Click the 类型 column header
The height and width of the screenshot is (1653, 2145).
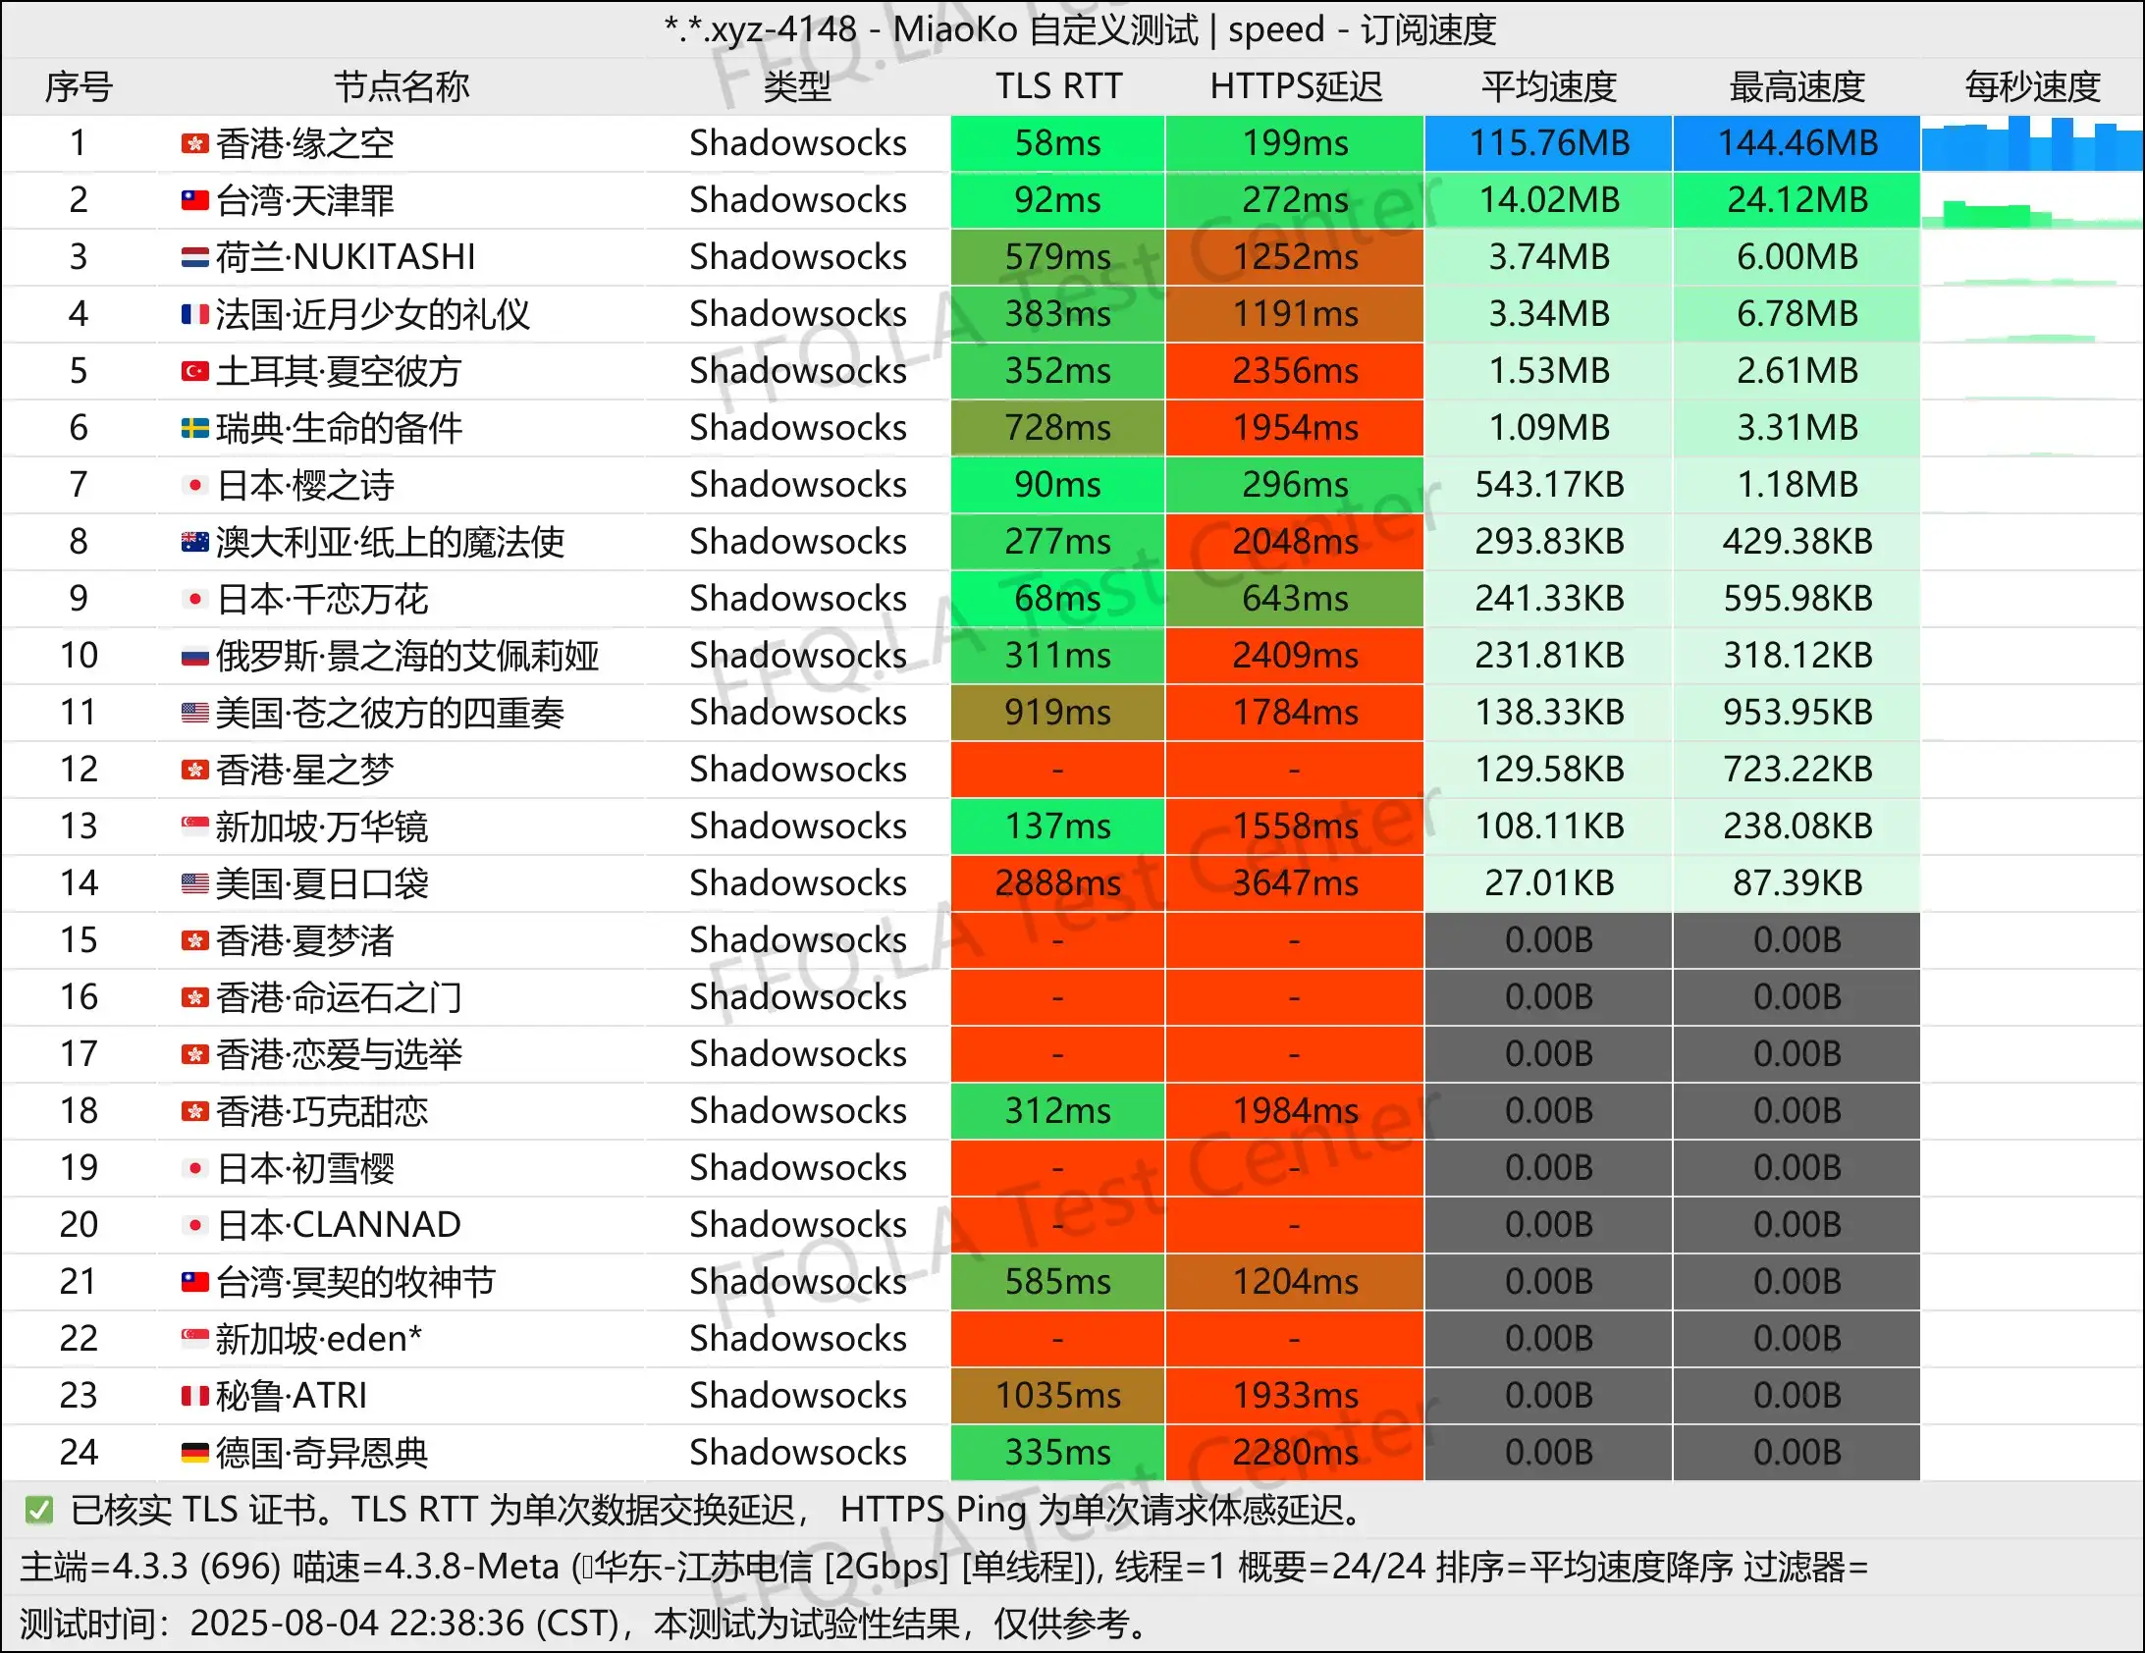pos(797,87)
